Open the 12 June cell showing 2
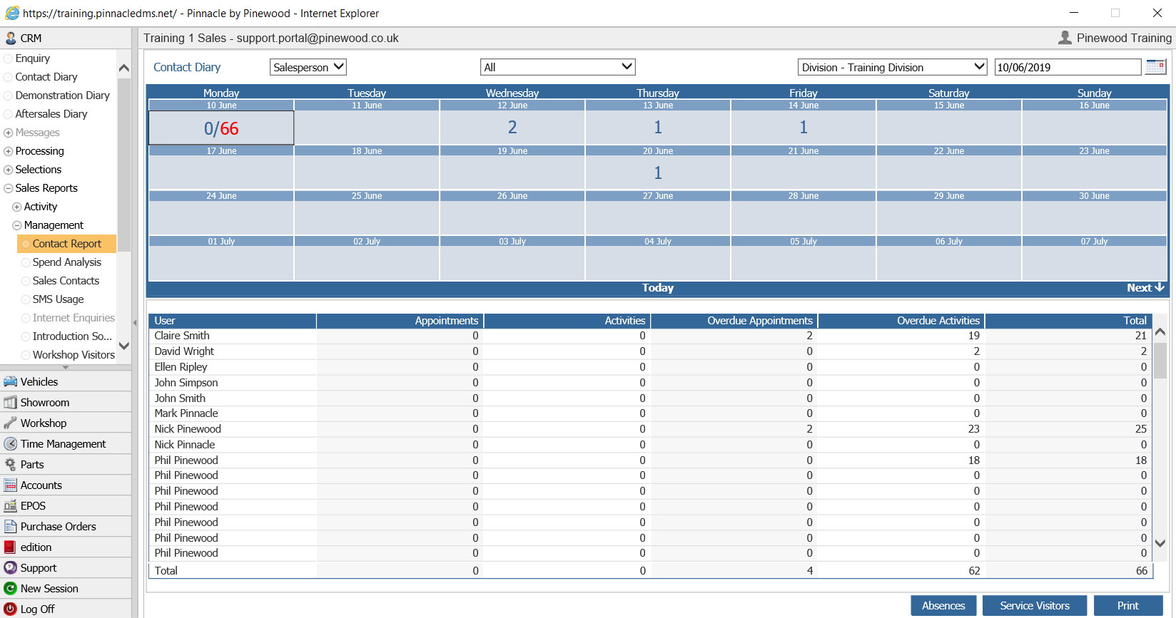This screenshot has width=1176, height=618. tap(512, 128)
